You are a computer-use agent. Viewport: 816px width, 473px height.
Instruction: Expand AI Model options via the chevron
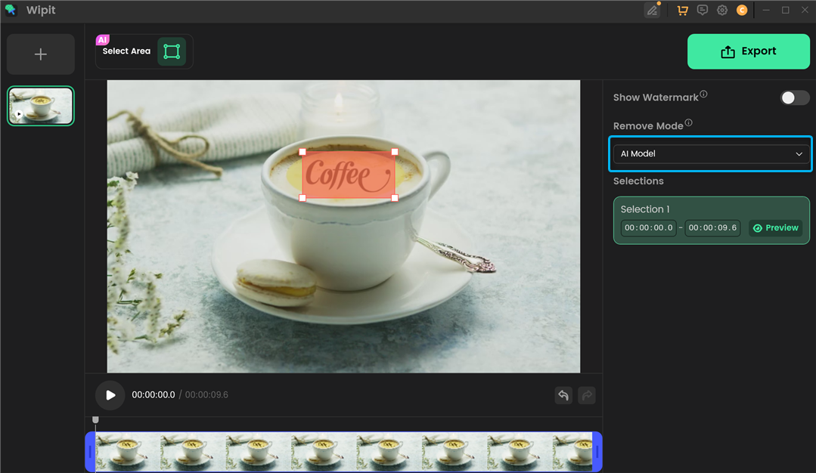[799, 153]
